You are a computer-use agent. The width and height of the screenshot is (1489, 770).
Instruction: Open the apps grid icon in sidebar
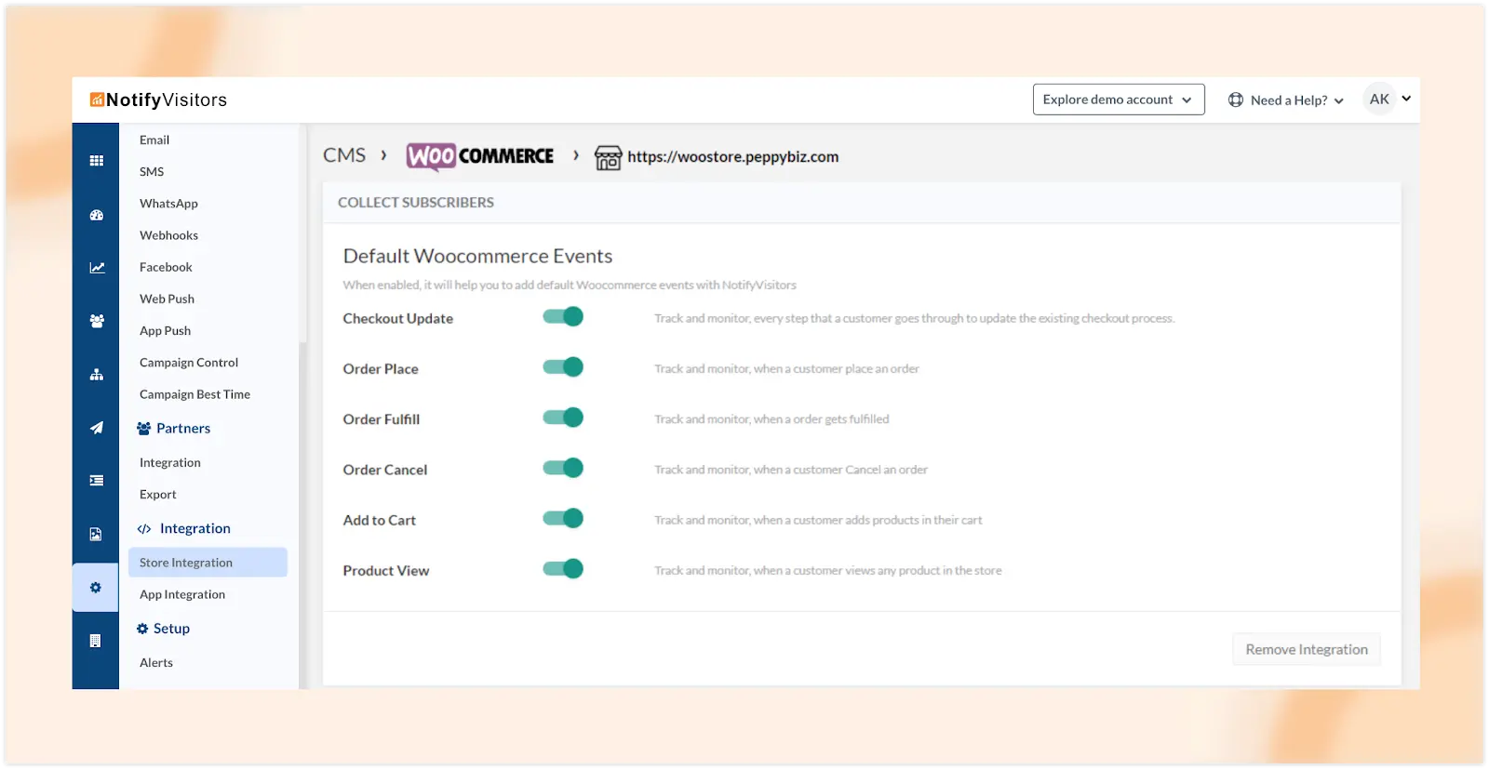pyautogui.click(x=96, y=161)
